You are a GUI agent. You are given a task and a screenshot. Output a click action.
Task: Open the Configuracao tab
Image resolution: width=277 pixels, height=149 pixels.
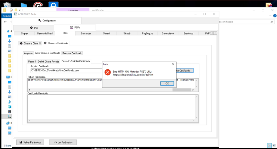coord(47,21)
